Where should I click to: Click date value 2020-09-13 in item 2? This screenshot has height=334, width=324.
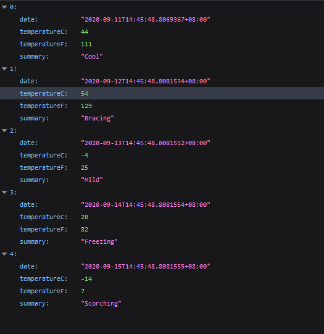pyautogui.click(x=146, y=143)
